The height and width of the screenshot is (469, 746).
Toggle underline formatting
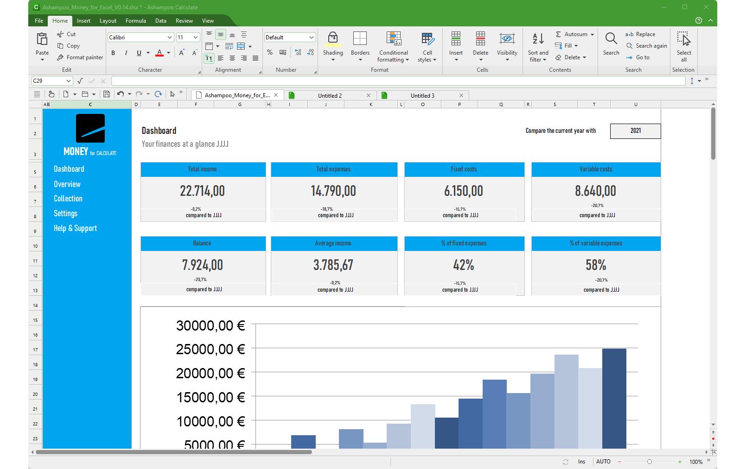click(x=139, y=53)
